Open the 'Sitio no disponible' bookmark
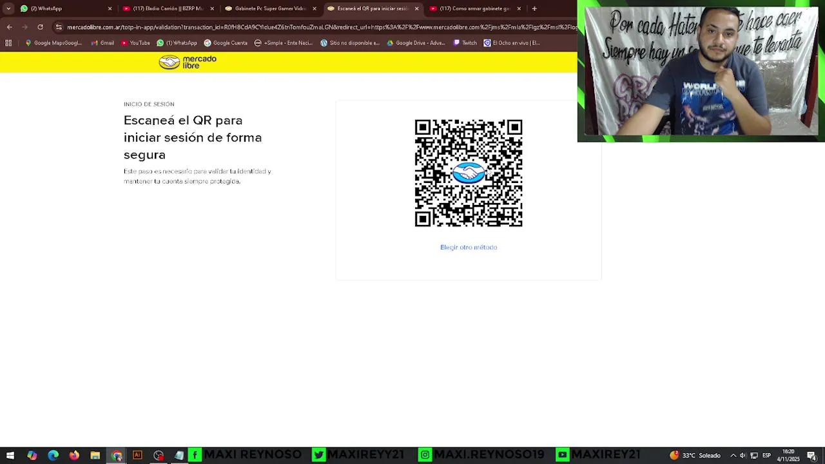825x464 pixels. [x=350, y=43]
